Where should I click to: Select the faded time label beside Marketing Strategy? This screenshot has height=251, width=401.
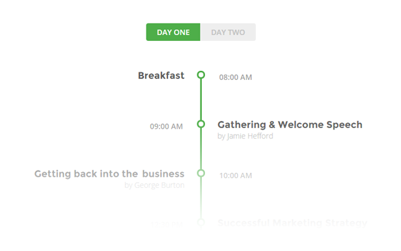point(166,224)
